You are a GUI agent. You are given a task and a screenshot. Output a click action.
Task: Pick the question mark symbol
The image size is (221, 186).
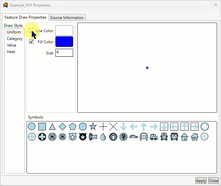tap(124, 137)
